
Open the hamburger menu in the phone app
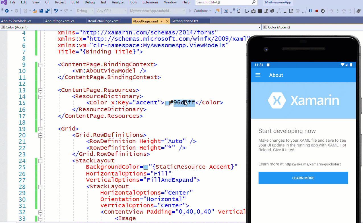258,75
